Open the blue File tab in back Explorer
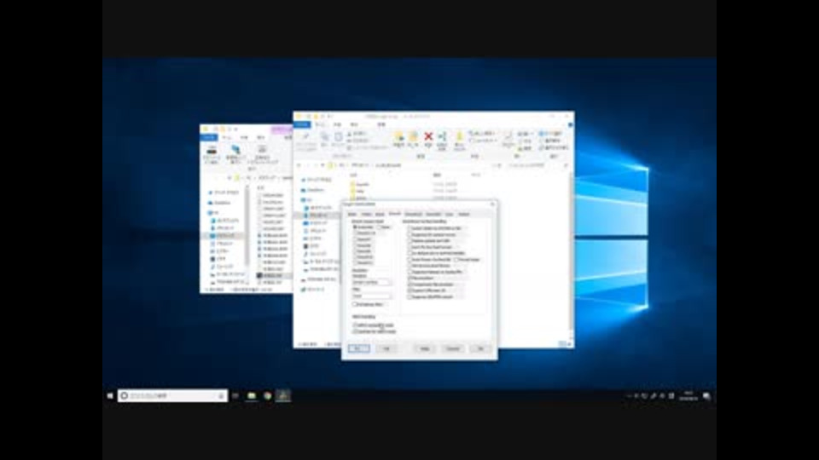The image size is (819, 460). pos(209,137)
